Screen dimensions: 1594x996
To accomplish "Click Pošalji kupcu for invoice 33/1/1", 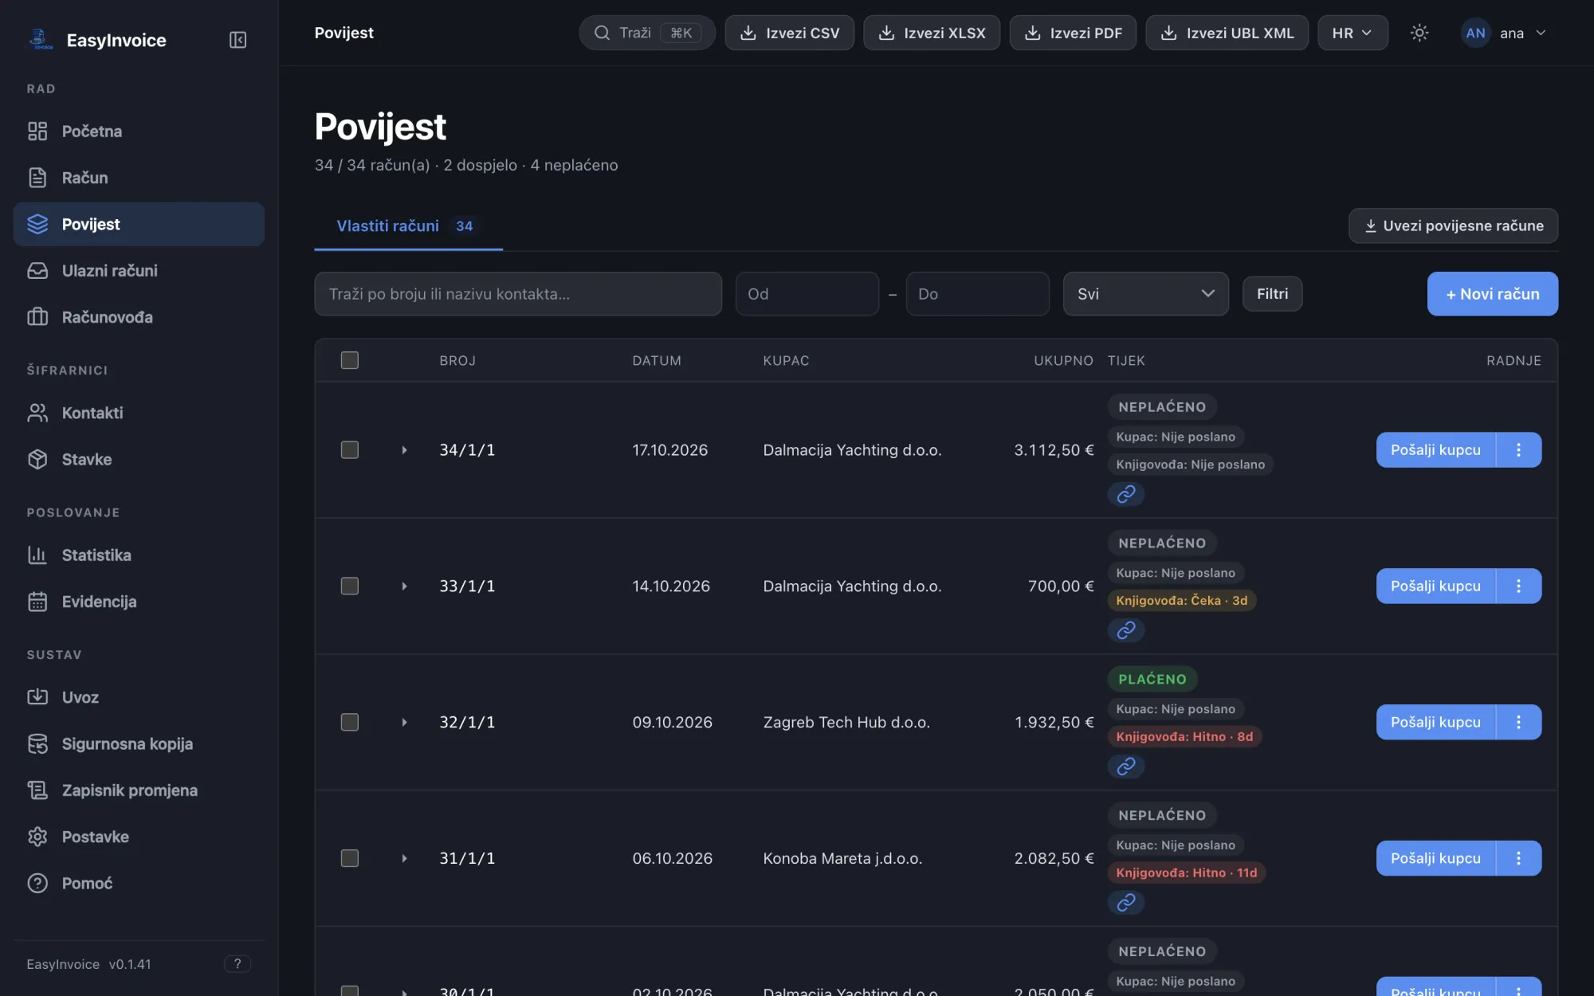I will [x=1435, y=586].
